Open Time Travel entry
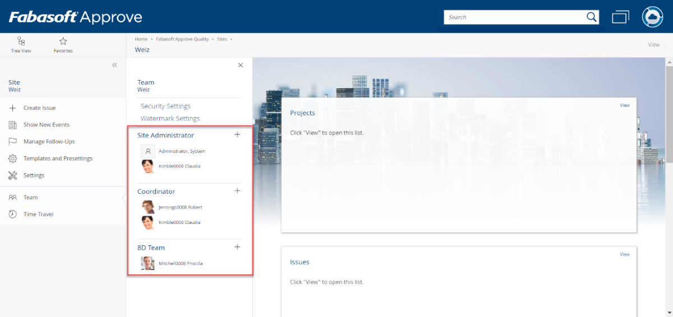673x317 pixels. [x=38, y=214]
